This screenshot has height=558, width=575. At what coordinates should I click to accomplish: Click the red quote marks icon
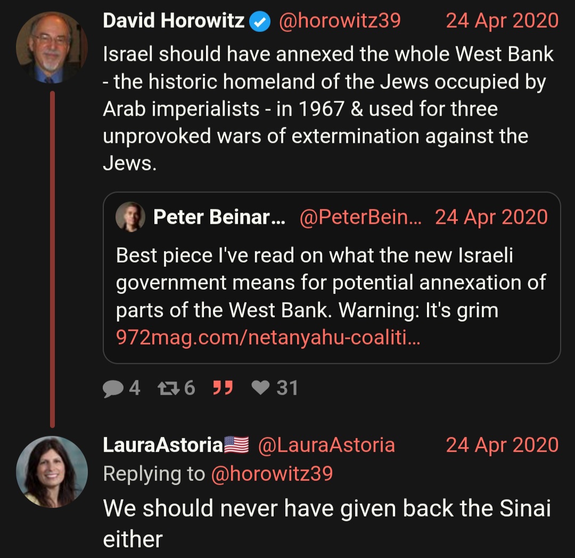(x=223, y=388)
